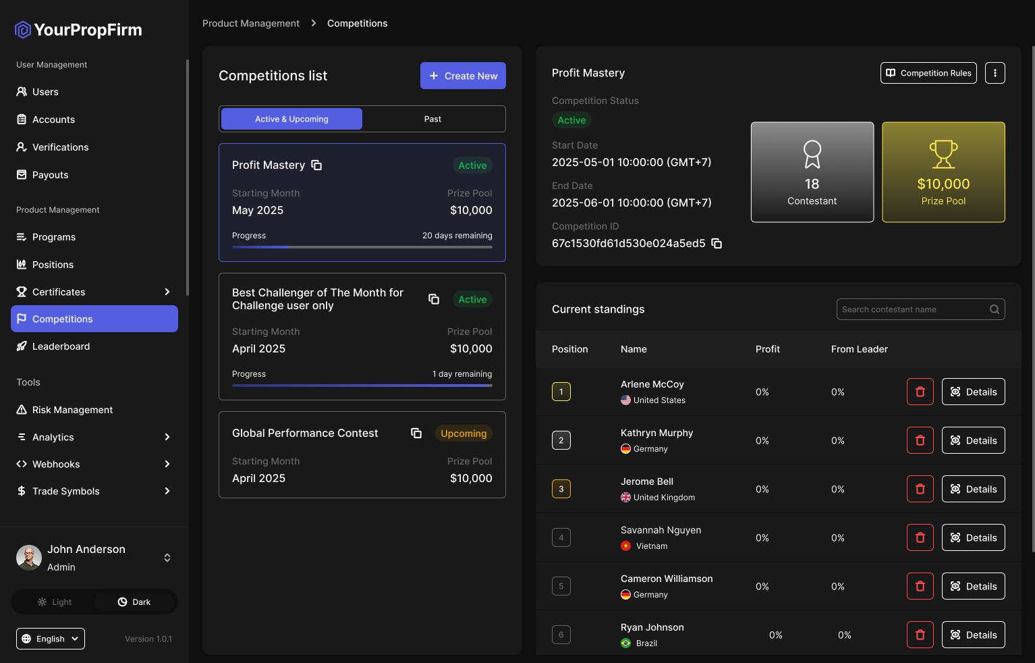
Task: Go to Risk Management page
Action: click(72, 410)
